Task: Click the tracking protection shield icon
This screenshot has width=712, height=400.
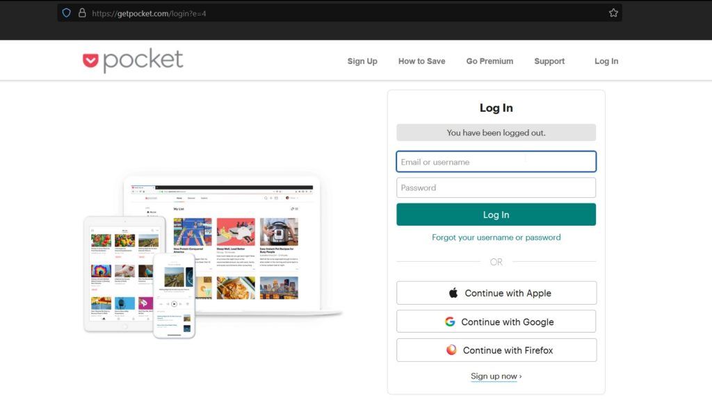Action: 66,13
